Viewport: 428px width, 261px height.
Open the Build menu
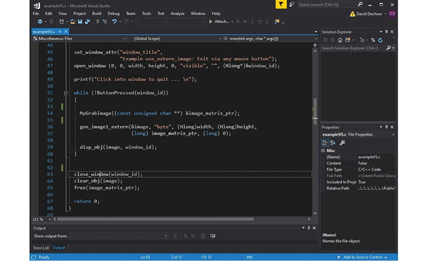(x=96, y=14)
